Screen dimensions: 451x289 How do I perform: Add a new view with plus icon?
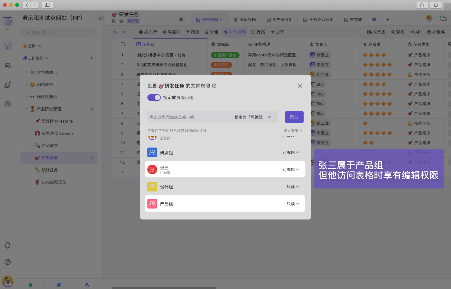(388, 20)
